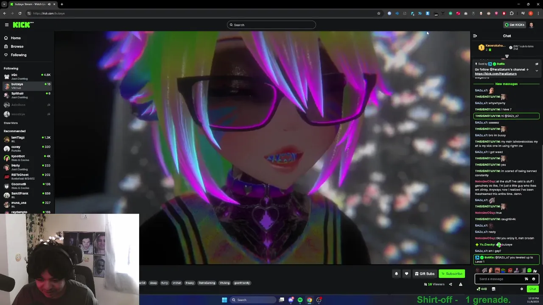Image resolution: width=543 pixels, height=305 pixels.
Task: Click the green Subscribe button
Action: pyautogui.click(x=452, y=274)
